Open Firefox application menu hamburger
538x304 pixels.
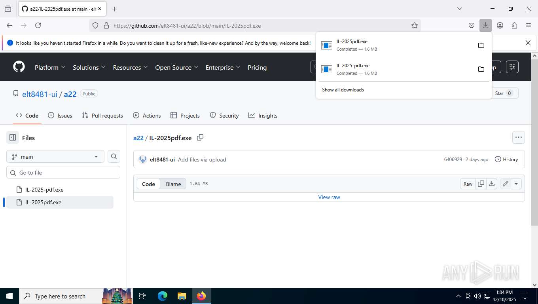point(529,25)
